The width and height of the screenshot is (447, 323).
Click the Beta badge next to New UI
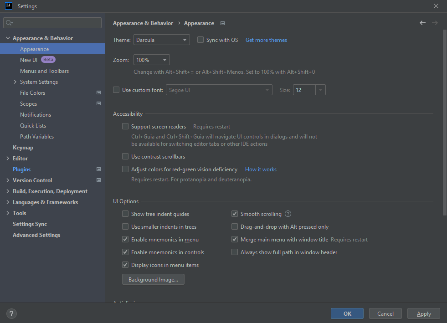(48, 60)
